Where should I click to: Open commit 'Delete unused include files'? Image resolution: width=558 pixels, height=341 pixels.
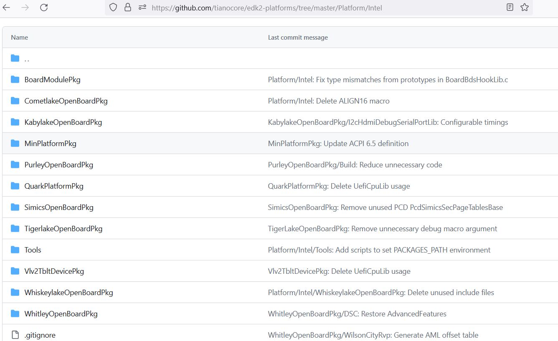[x=381, y=292]
